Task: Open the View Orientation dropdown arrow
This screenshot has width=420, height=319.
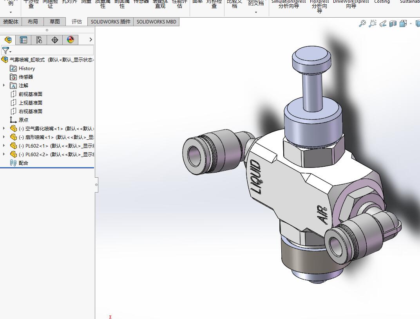Action: click(x=411, y=24)
